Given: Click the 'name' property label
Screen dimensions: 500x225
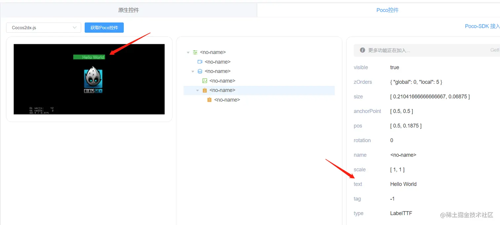Looking at the screenshot, I should [x=360, y=155].
